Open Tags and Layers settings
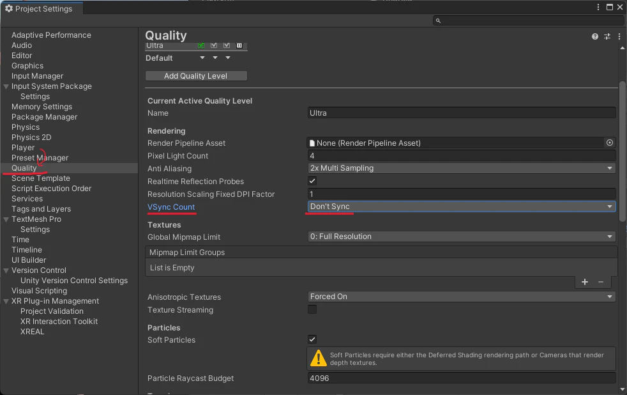Screen dimensions: 627x395 42,209
